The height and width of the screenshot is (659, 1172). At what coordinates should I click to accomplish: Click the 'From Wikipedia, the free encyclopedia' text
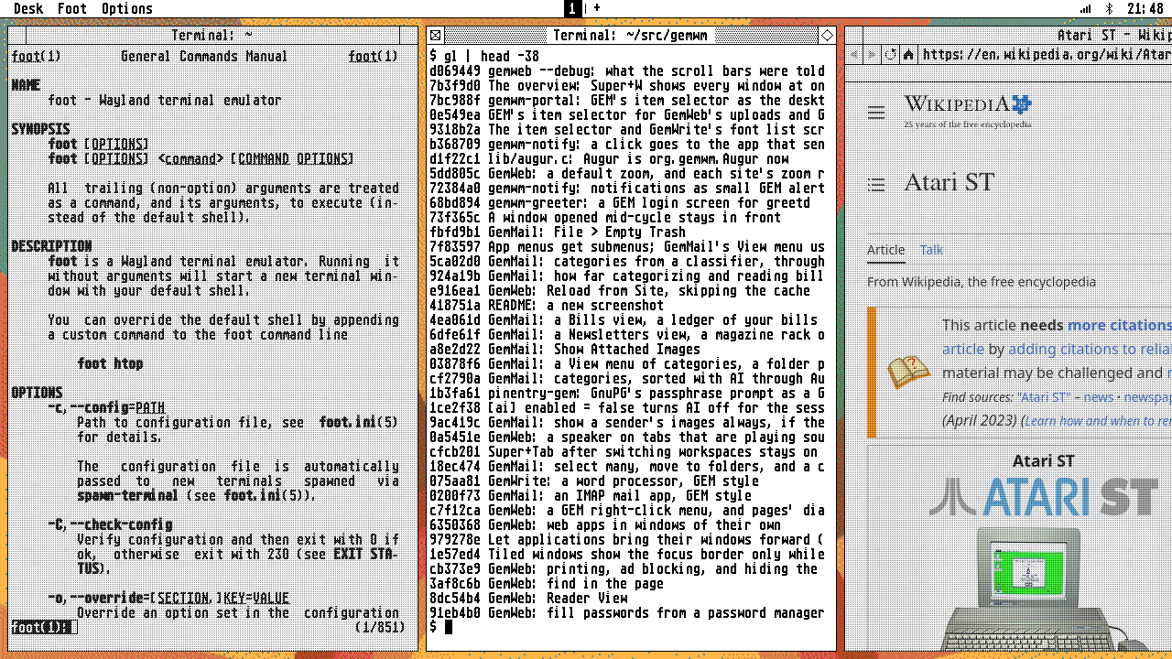coord(982,282)
